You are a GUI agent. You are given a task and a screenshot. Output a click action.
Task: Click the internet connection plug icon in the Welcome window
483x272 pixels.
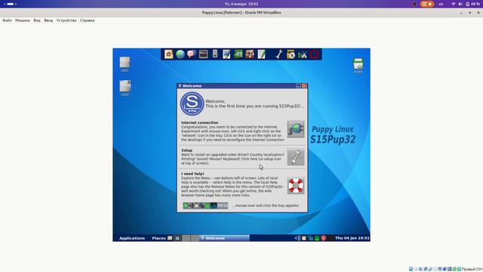click(x=296, y=129)
